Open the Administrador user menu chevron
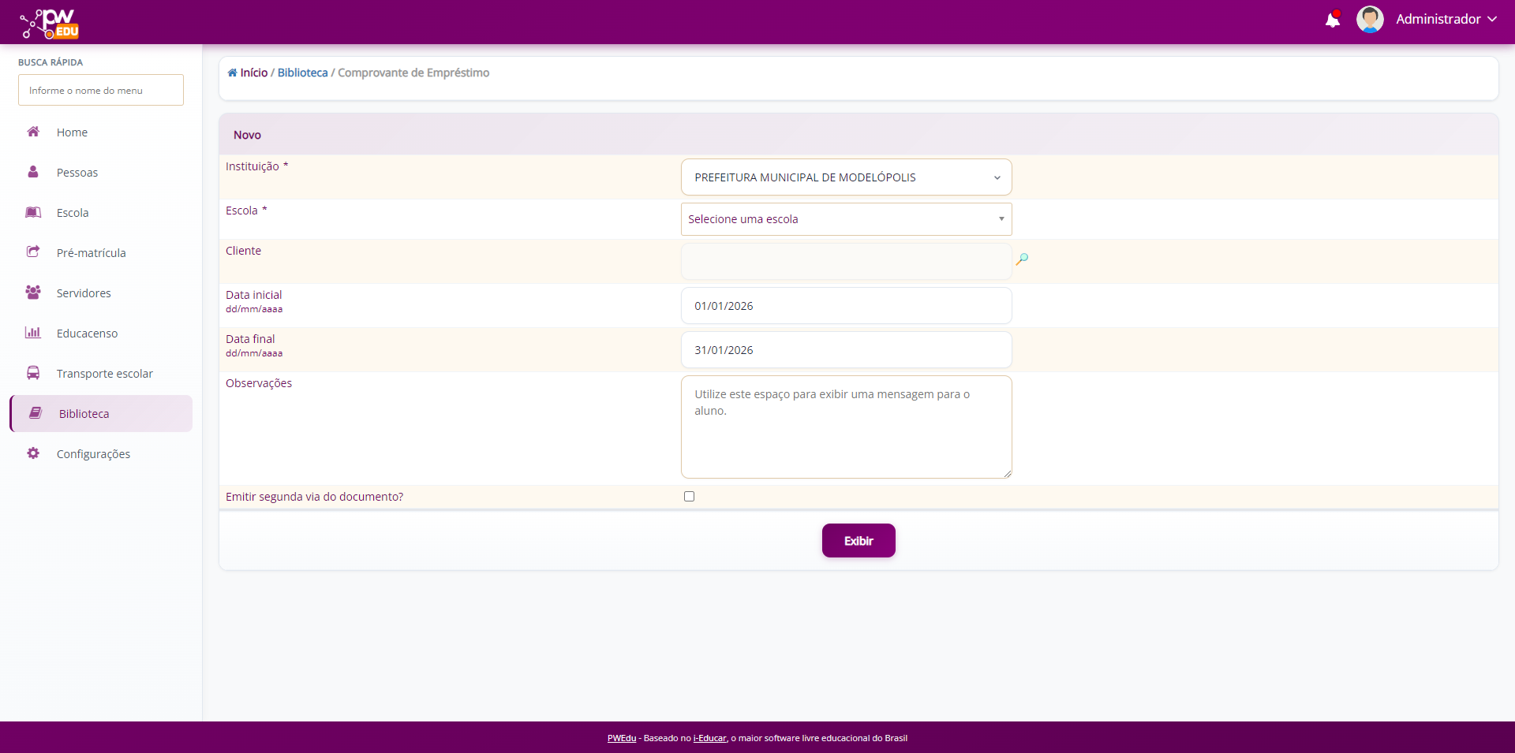The height and width of the screenshot is (753, 1515). [1492, 20]
